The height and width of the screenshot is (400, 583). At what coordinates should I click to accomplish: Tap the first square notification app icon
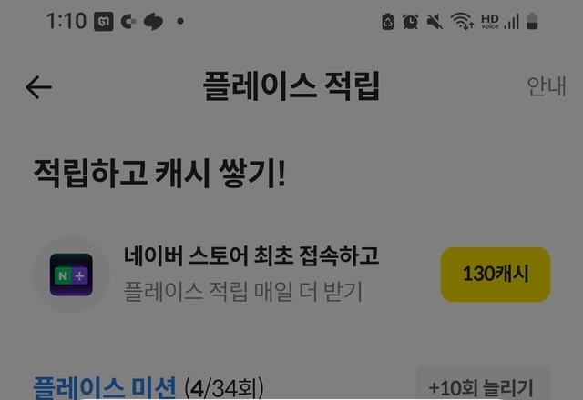(x=103, y=22)
